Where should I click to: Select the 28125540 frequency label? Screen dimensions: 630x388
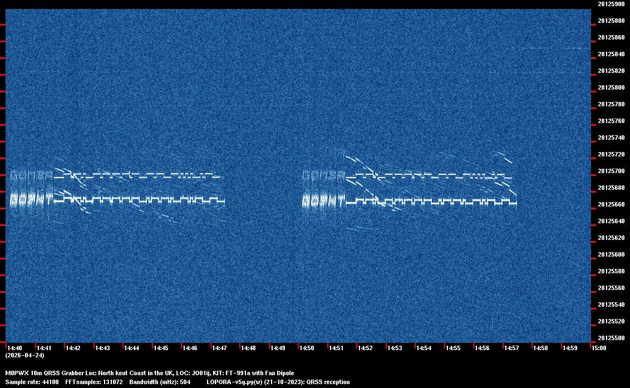click(x=612, y=304)
